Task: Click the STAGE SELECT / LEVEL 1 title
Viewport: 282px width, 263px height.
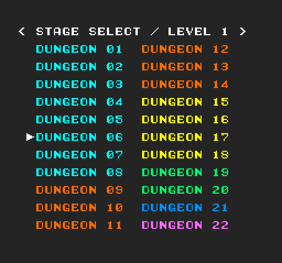Action: (x=132, y=31)
